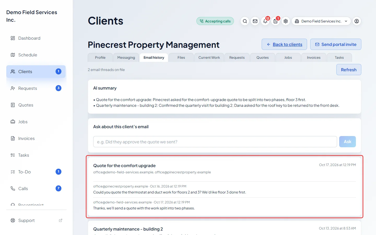376x235 pixels.
Task: Switch to the Messaging tab
Action: (126, 57)
